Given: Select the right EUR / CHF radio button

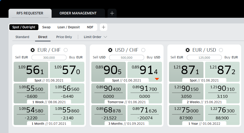Looking at the screenshot, I should click(66, 50).
